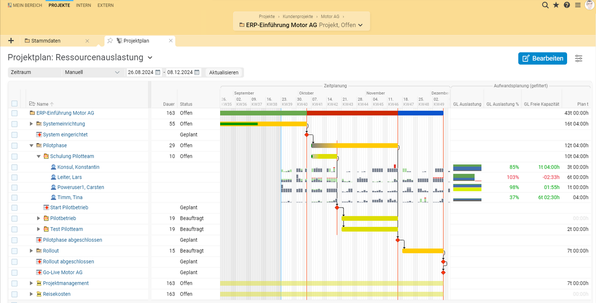Open the INTERN menu item
The image size is (596, 303).
(83, 6)
